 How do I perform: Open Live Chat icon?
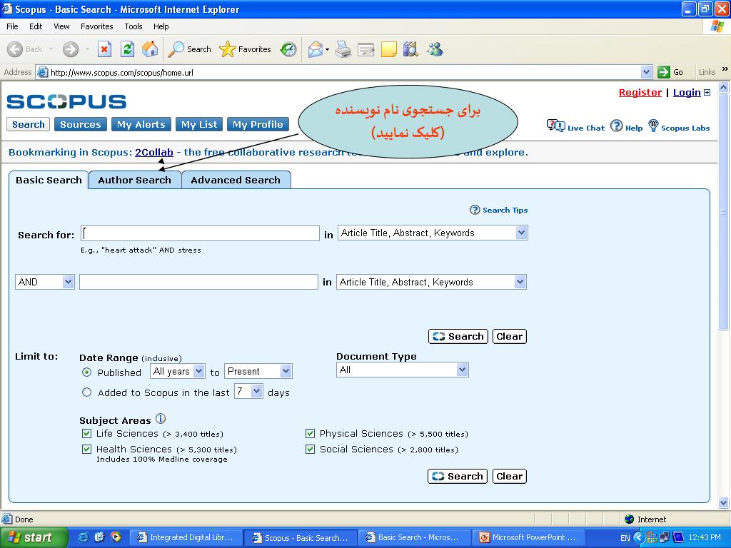click(x=555, y=126)
